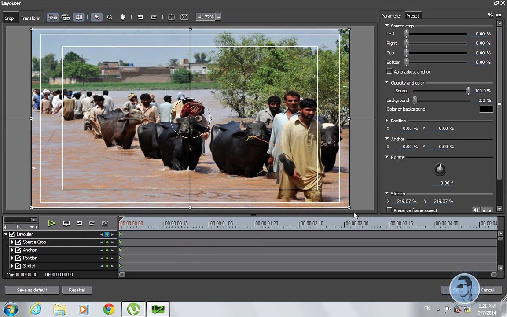Click the Source opacity slider handle
Viewport: 507px width, 317px height.
coord(468,91)
